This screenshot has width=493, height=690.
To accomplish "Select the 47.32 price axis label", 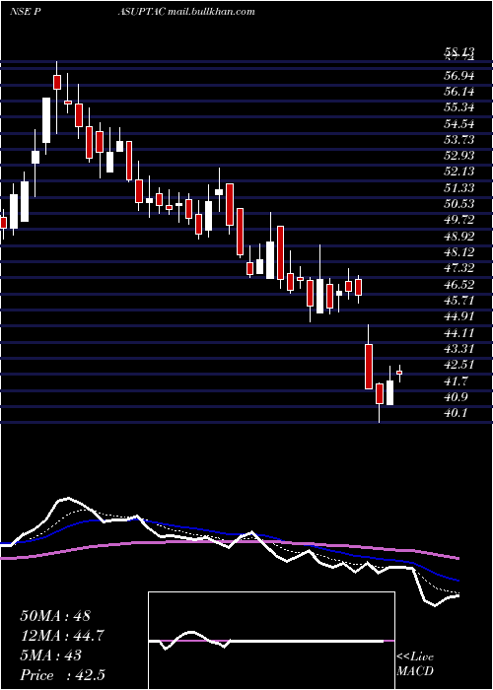I will (458, 268).
